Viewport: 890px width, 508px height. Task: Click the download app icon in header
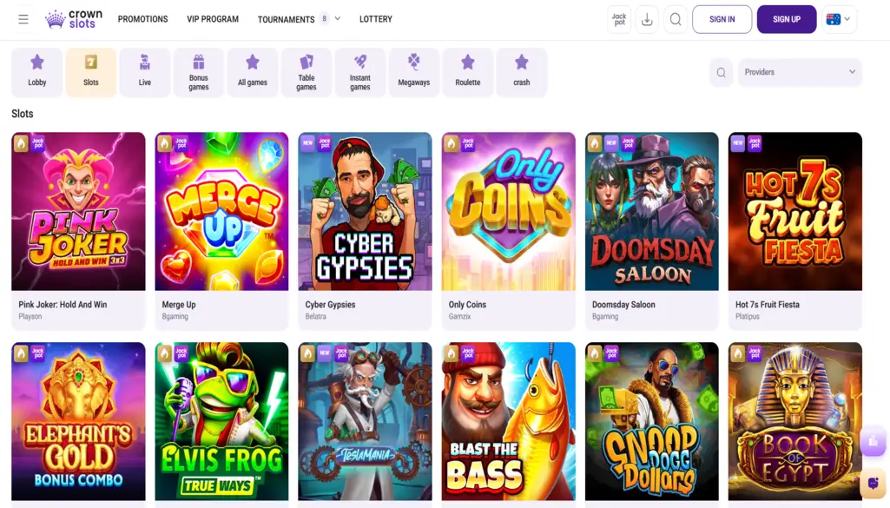pyautogui.click(x=646, y=18)
